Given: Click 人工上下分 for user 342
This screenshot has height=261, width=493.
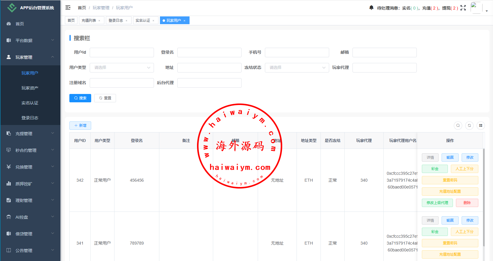Looking at the screenshot, I should (465, 169).
